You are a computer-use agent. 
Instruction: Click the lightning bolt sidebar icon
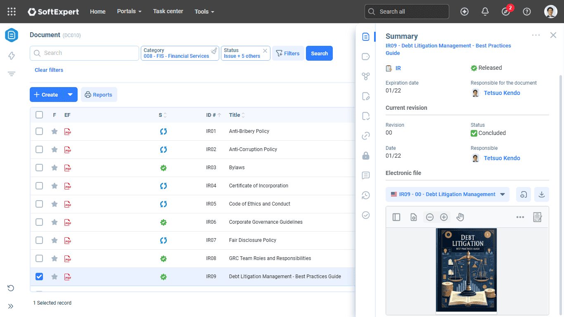coord(12,56)
